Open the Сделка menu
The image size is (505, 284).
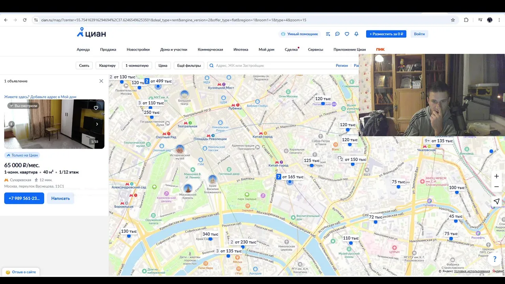[x=291, y=49]
